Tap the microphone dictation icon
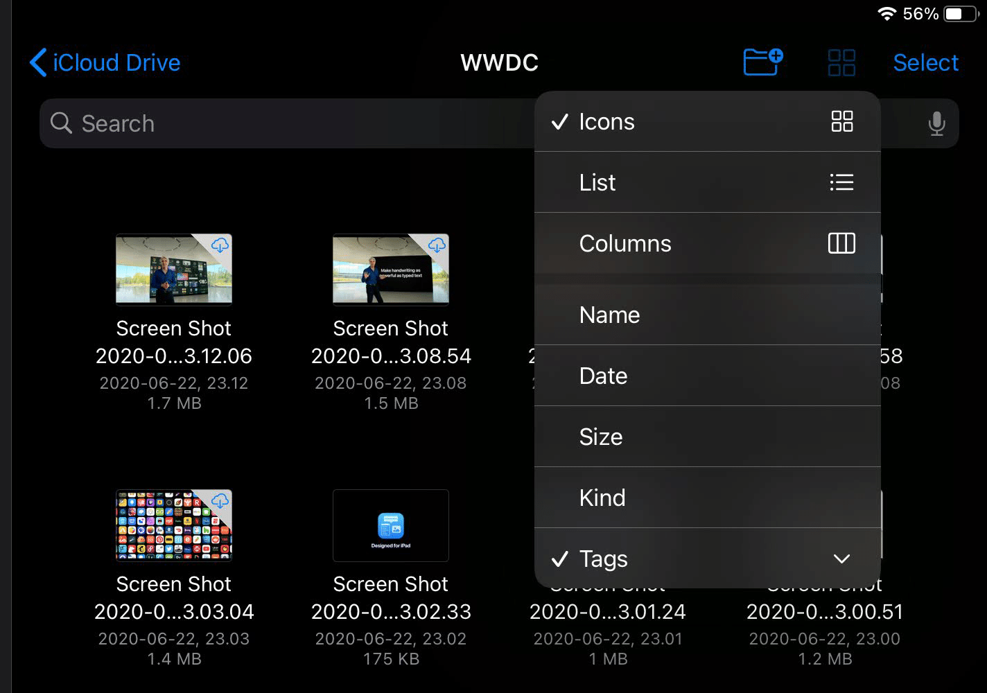Image resolution: width=987 pixels, height=693 pixels. click(936, 123)
